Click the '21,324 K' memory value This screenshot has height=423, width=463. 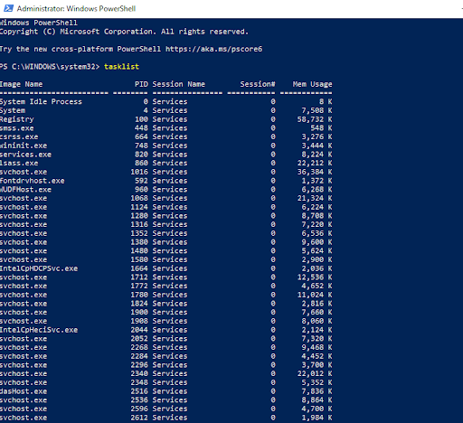point(315,198)
